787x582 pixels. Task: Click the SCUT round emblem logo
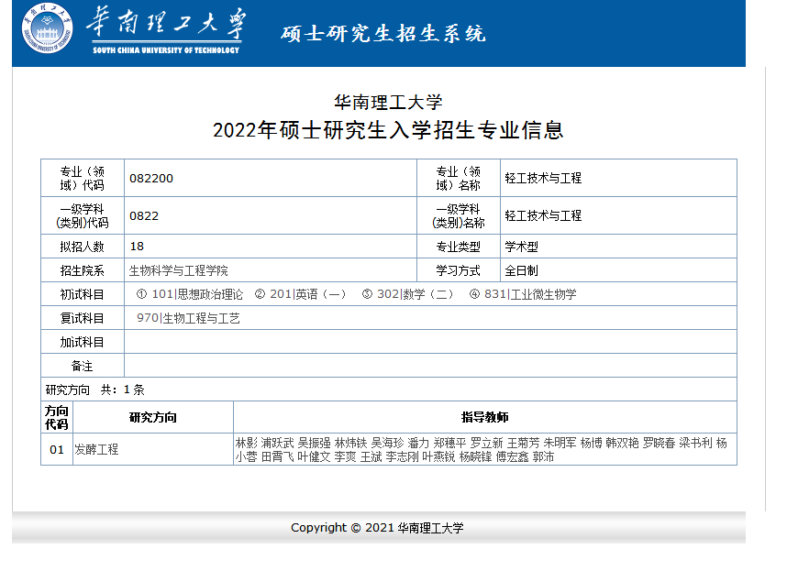tap(47, 28)
